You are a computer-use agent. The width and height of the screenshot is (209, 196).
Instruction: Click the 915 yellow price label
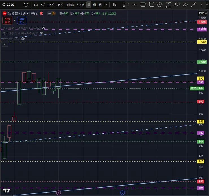[201, 162]
